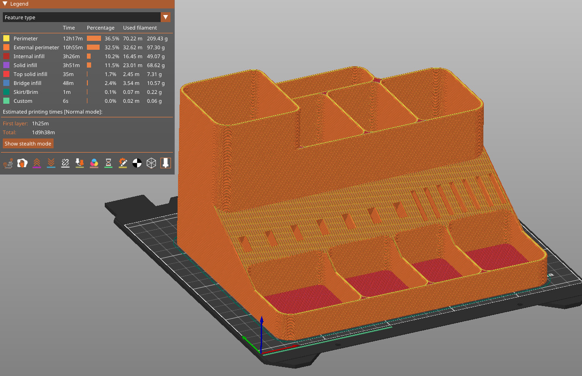This screenshot has height=376, width=582.
Task: Collapse the Legend panel
Action: coord(5,4)
